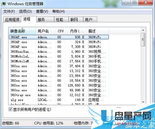The image size is (155, 129).
Task: Click LOCAL... user name of alg.exe
Action: coord(44,100)
